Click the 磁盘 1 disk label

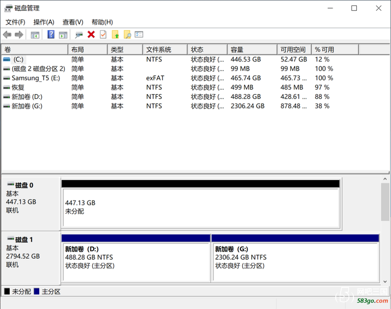point(24,240)
